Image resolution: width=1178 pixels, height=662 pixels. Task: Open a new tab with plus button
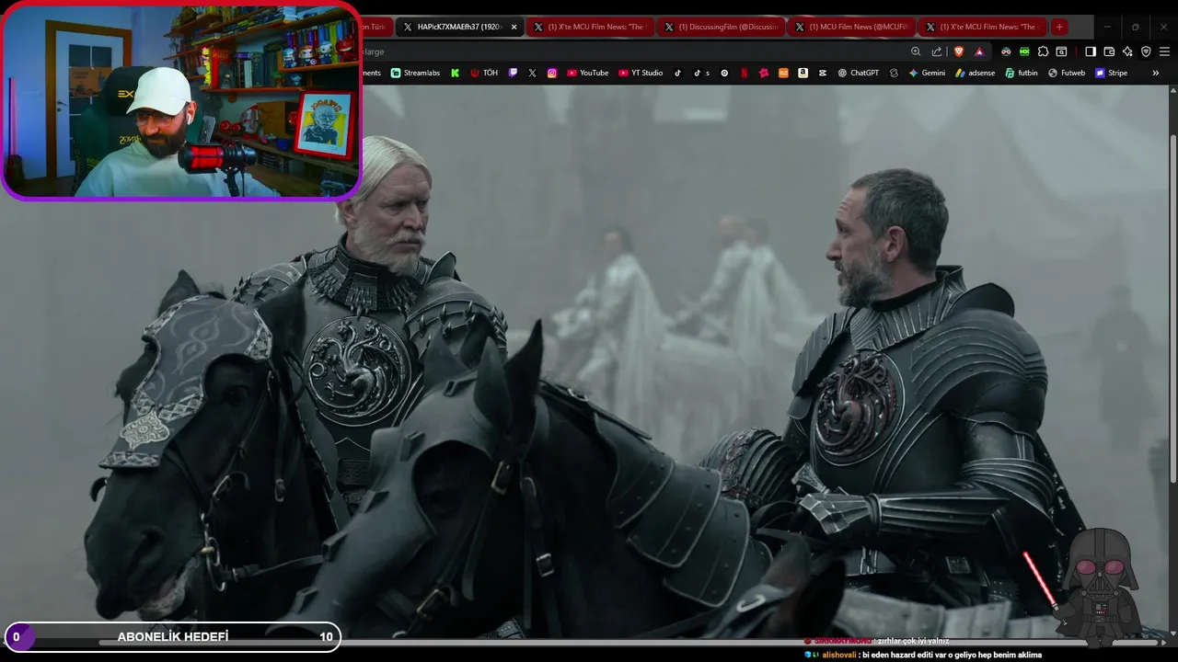(x=1059, y=27)
